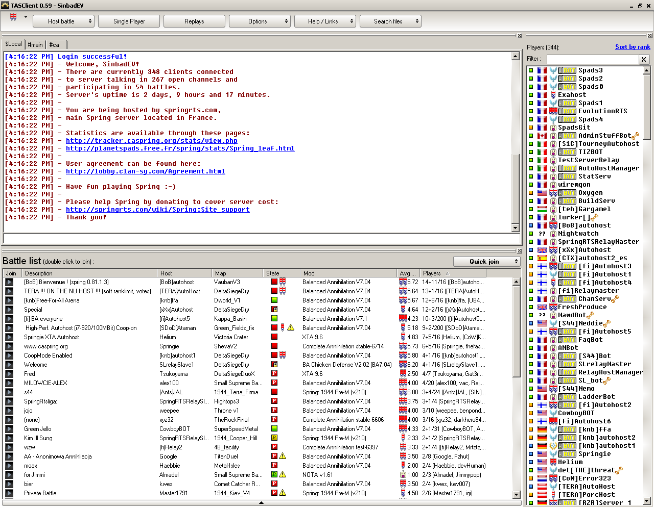The width and height of the screenshot is (654, 508).
Task: Click the key icon next to AdminStuffBot
Action: [636, 136]
